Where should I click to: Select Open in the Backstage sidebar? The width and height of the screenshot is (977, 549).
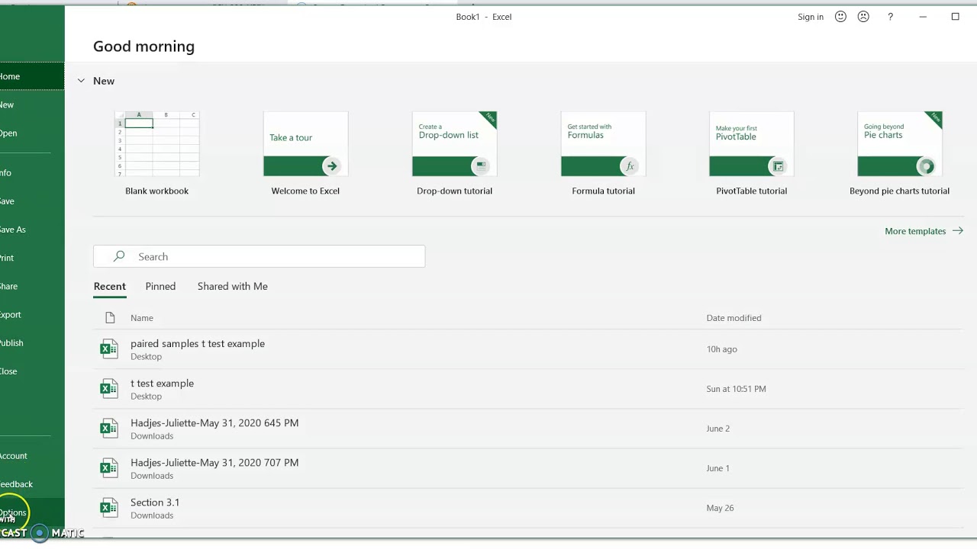[32, 133]
